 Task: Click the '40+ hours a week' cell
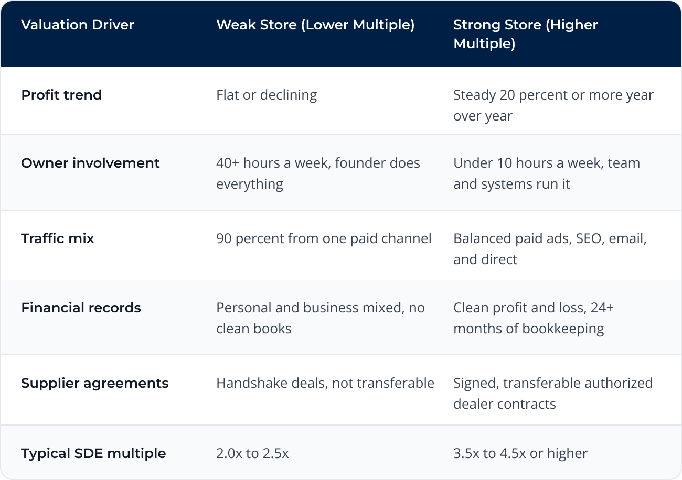tap(318, 173)
